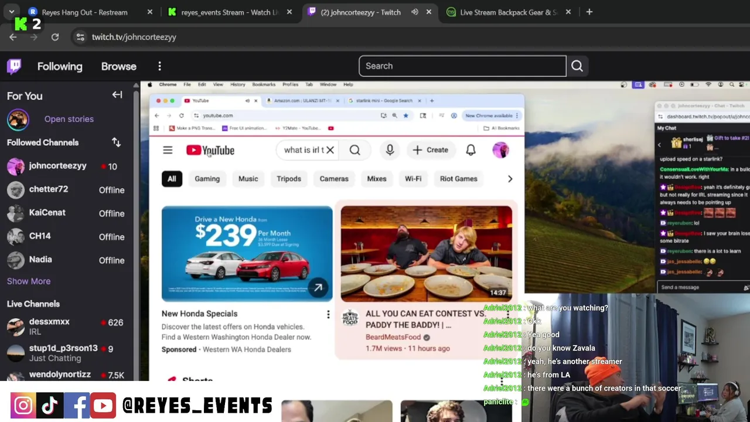Open the Open stories link
The width and height of the screenshot is (750, 422).
point(69,119)
